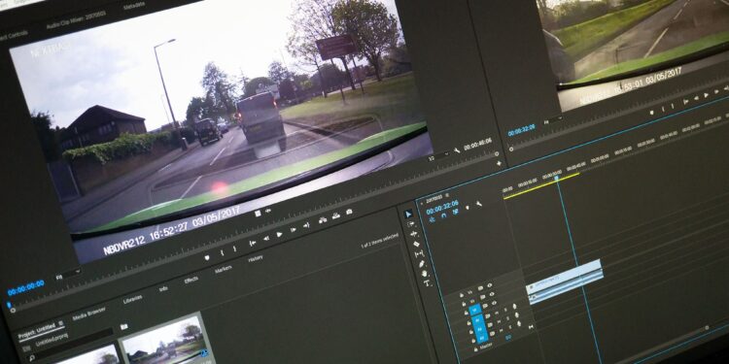Open Source monitor Fit zoom dropdown
729x364 pixels.
[68, 275]
